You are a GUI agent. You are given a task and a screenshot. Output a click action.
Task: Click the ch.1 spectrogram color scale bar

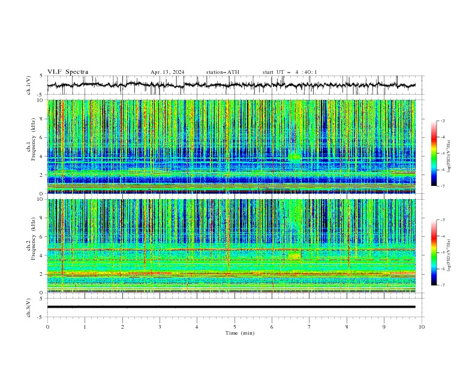434,154
